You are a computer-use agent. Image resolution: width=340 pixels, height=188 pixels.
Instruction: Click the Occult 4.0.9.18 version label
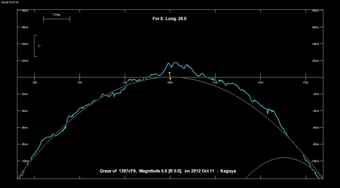pos(9,2)
